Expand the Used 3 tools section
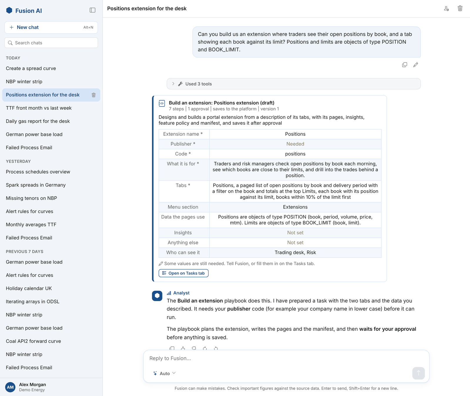This screenshot has width=470, height=396. 293,84
